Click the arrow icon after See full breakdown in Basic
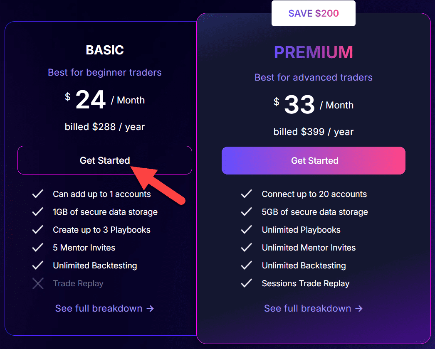Image resolution: width=435 pixels, height=349 pixels. (150, 308)
